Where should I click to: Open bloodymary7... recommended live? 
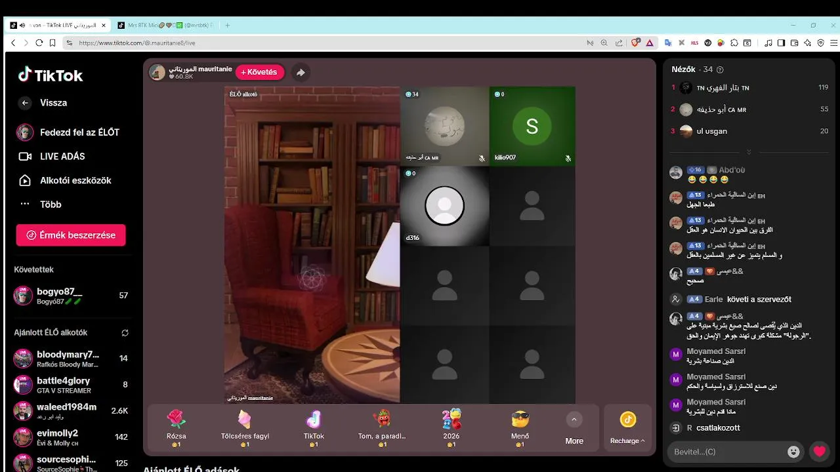point(71,359)
